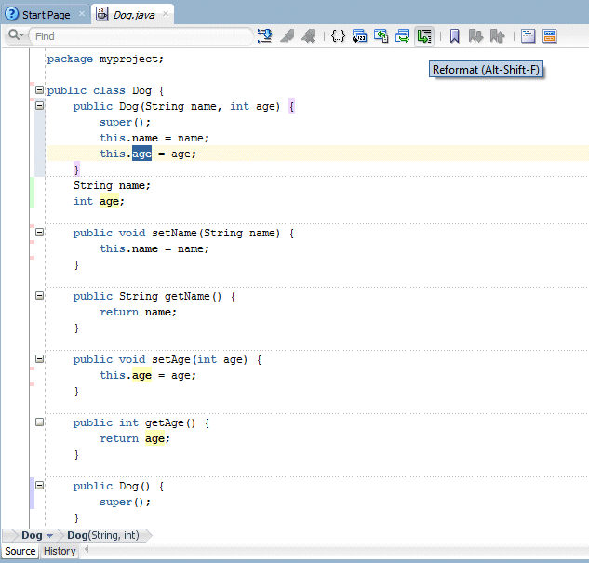Toggle bookmark with the blue bookmark icon
This screenshot has width=589, height=563.
click(454, 36)
